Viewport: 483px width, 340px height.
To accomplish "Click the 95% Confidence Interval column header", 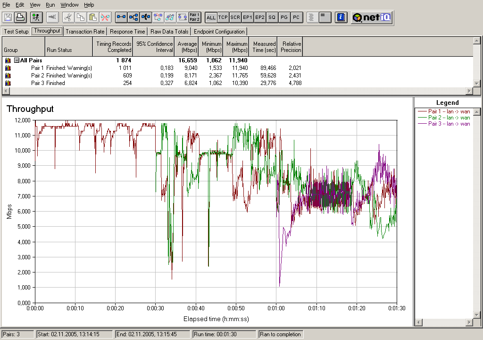I will point(153,47).
